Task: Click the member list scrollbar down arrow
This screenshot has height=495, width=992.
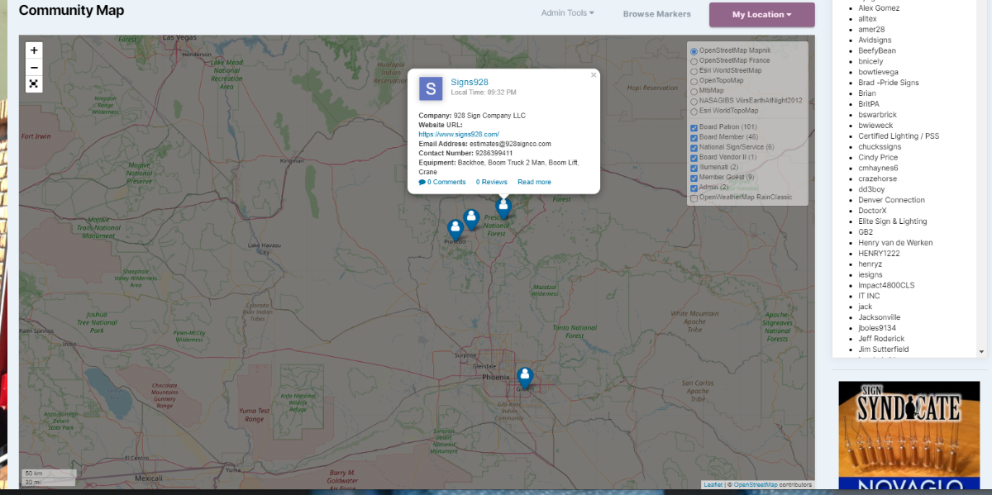Action: coord(981,352)
